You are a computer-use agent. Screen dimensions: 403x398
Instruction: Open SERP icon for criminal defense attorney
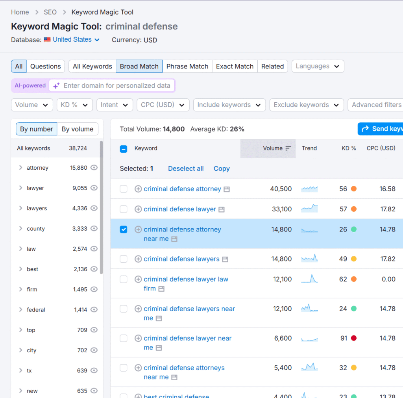coord(226,189)
